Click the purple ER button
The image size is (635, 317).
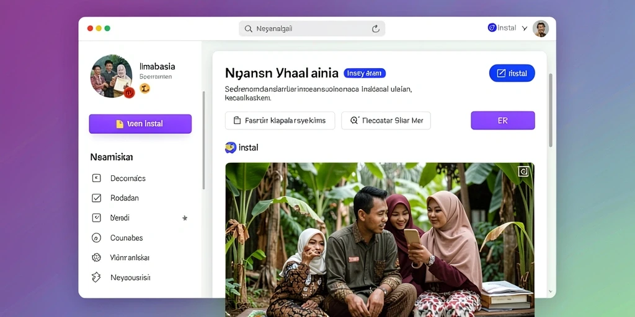pyautogui.click(x=502, y=121)
